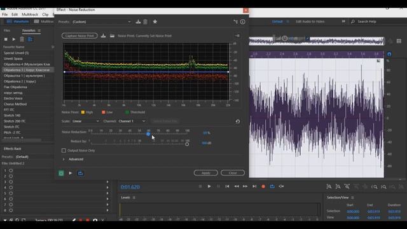
Task: Open the Channel dropdown showing Channel 1
Action: tap(132, 121)
